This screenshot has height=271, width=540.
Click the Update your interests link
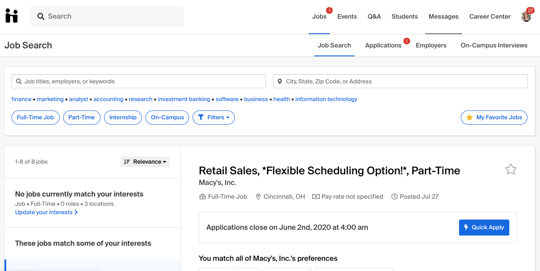46,212
